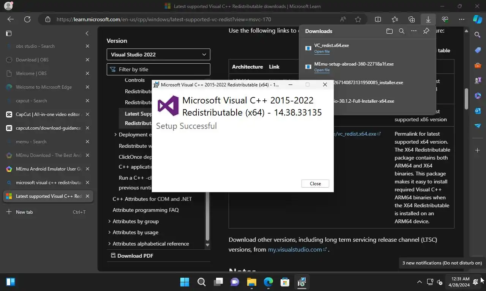Follow the my.visualstudio.com link

point(297,249)
